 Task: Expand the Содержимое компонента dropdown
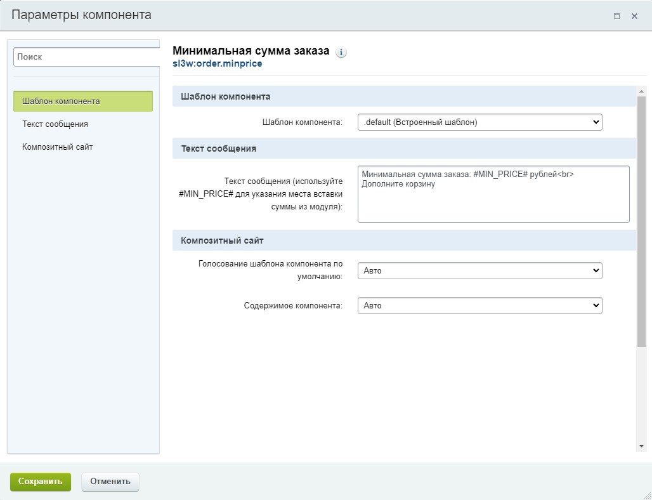click(x=479, y=305)
